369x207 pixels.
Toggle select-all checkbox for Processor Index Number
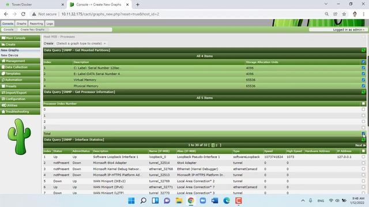pos(363,103)
